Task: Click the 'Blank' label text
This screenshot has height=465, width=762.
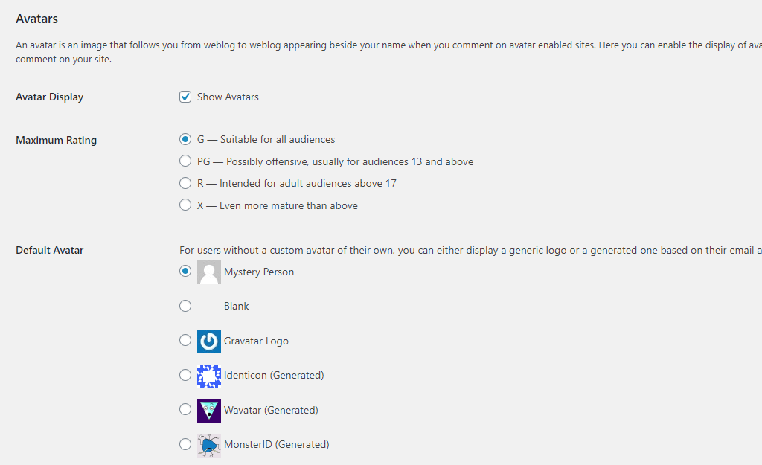Action: [x=236, y=306]
